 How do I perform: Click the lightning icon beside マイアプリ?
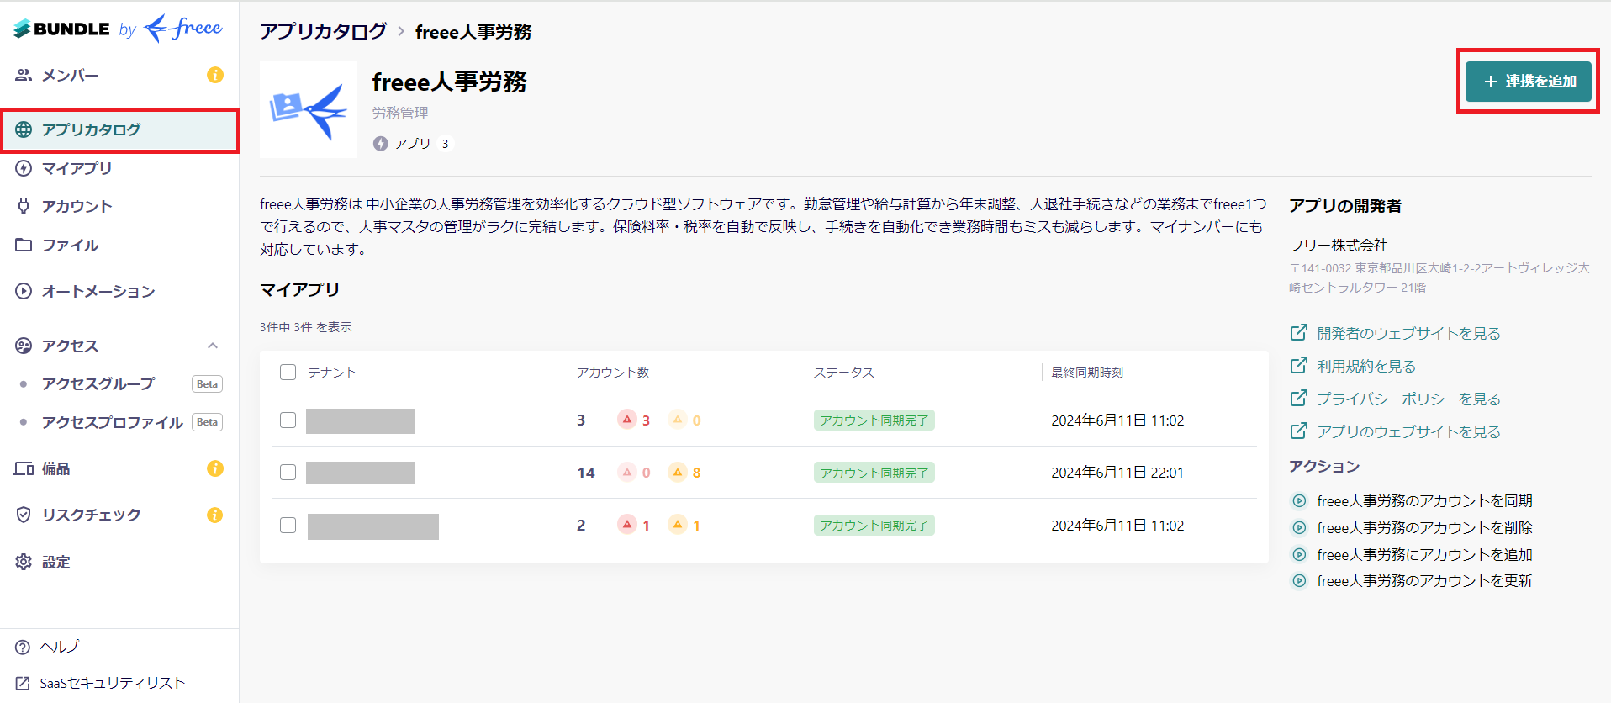tap(24, 168)
